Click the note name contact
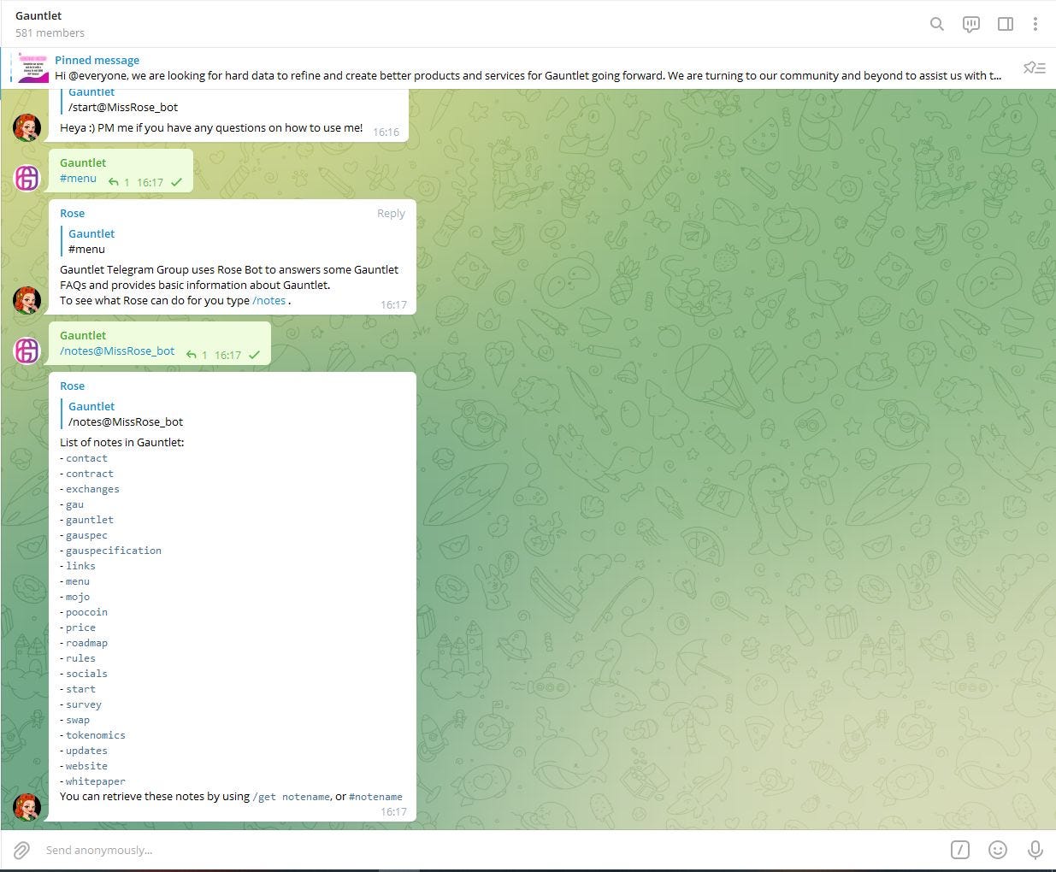Image resolution: width=1056 pixels, height=872 pixels. pyautogui.click(x=86, y=458)
